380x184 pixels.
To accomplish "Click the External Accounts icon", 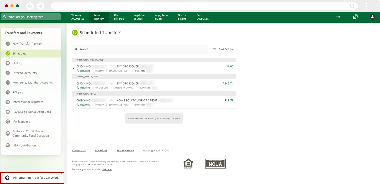I will 7,73.
